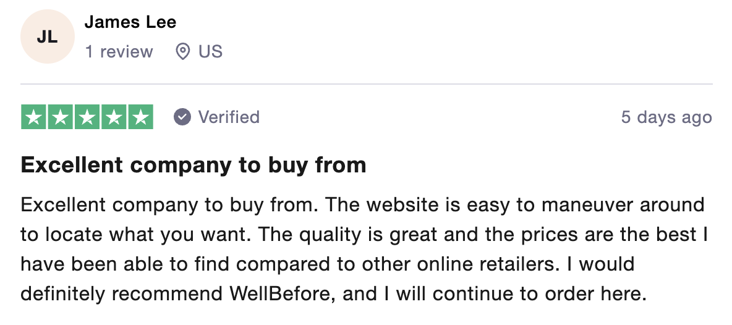Click the JL avatar circle
The height and width of the screenshot is (325, 732).
click(47, 36)
